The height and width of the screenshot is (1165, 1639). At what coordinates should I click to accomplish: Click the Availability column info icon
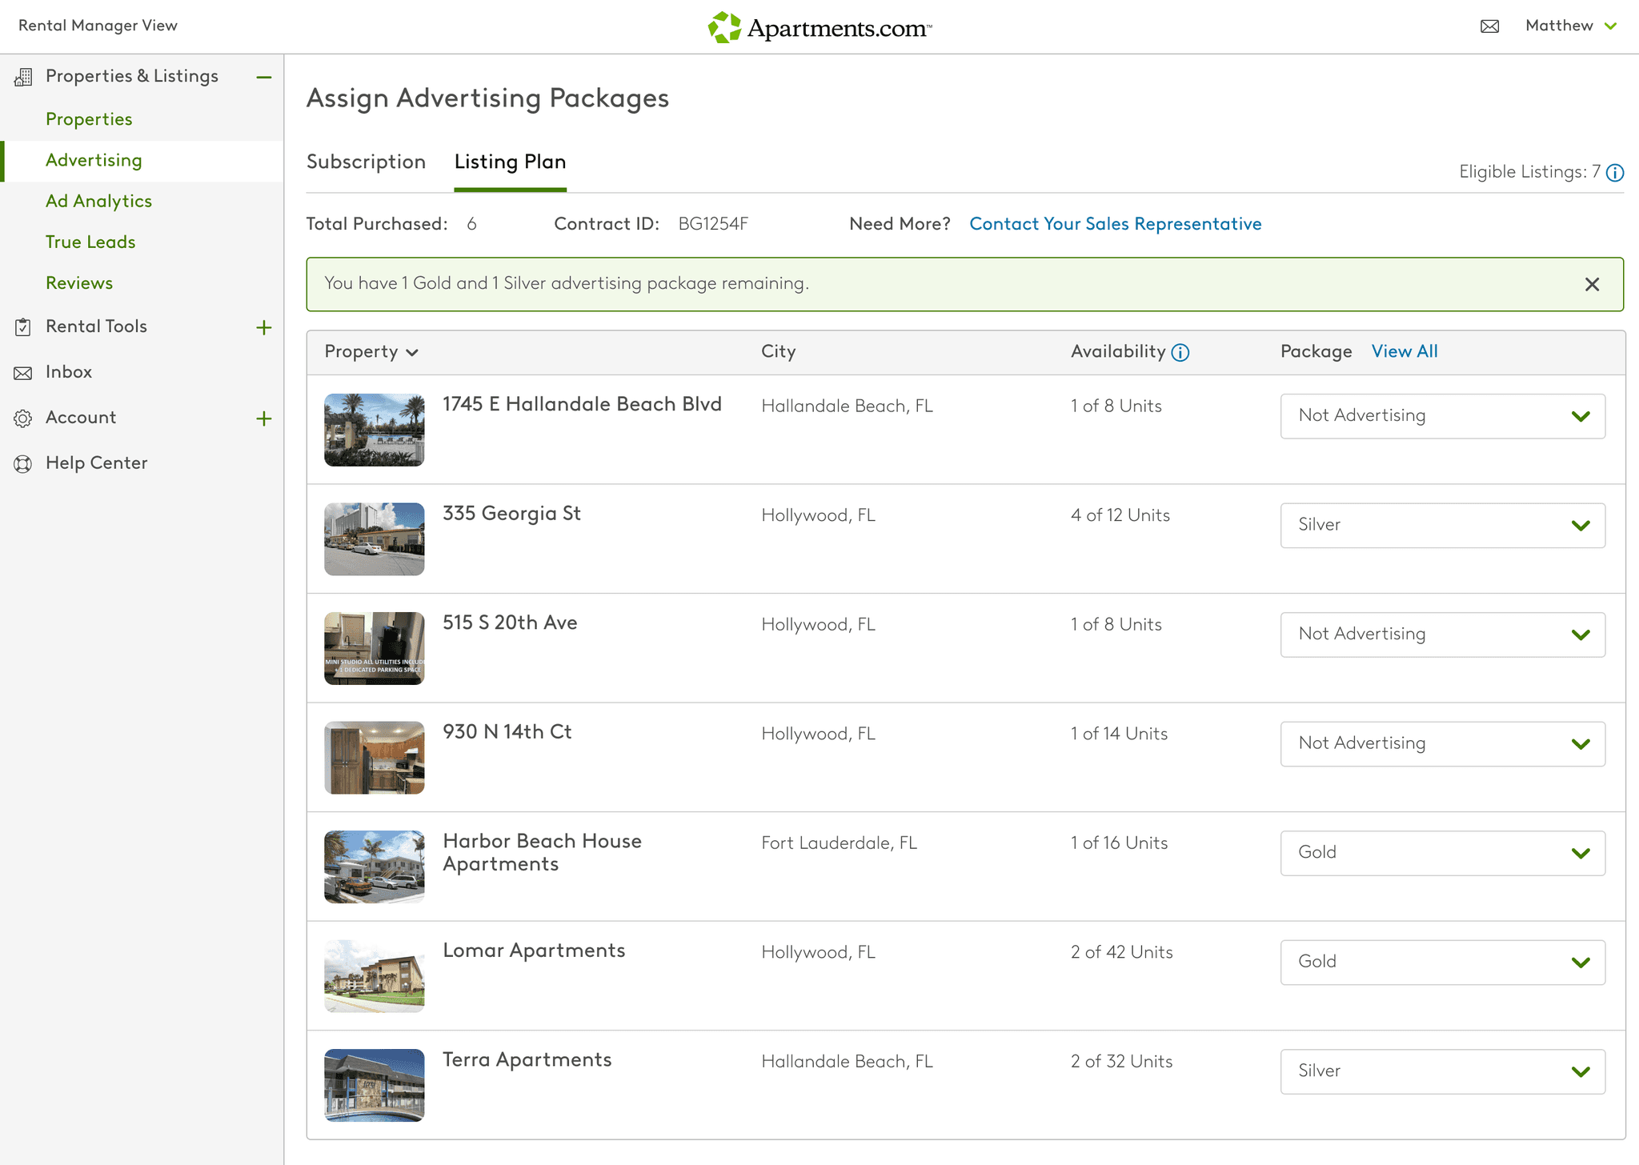[x=1180, y=353]
